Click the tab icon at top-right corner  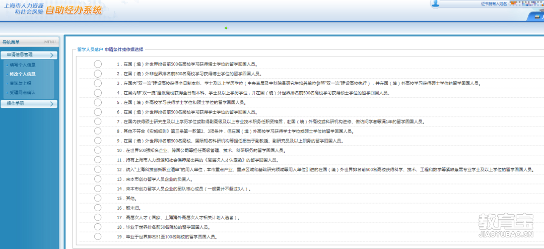[535, 16]
